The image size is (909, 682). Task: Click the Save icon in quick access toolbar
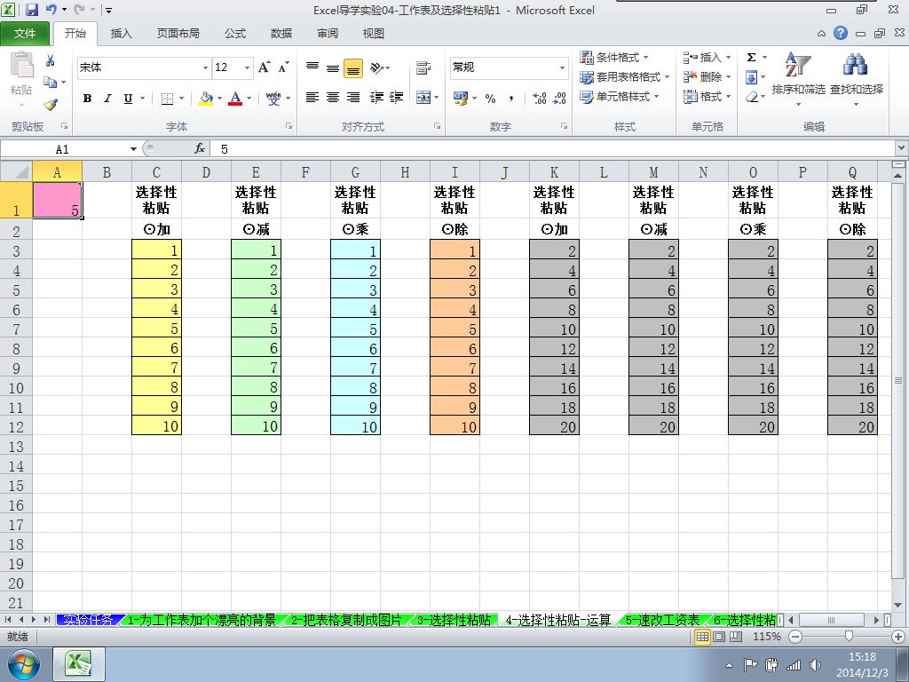32,10
